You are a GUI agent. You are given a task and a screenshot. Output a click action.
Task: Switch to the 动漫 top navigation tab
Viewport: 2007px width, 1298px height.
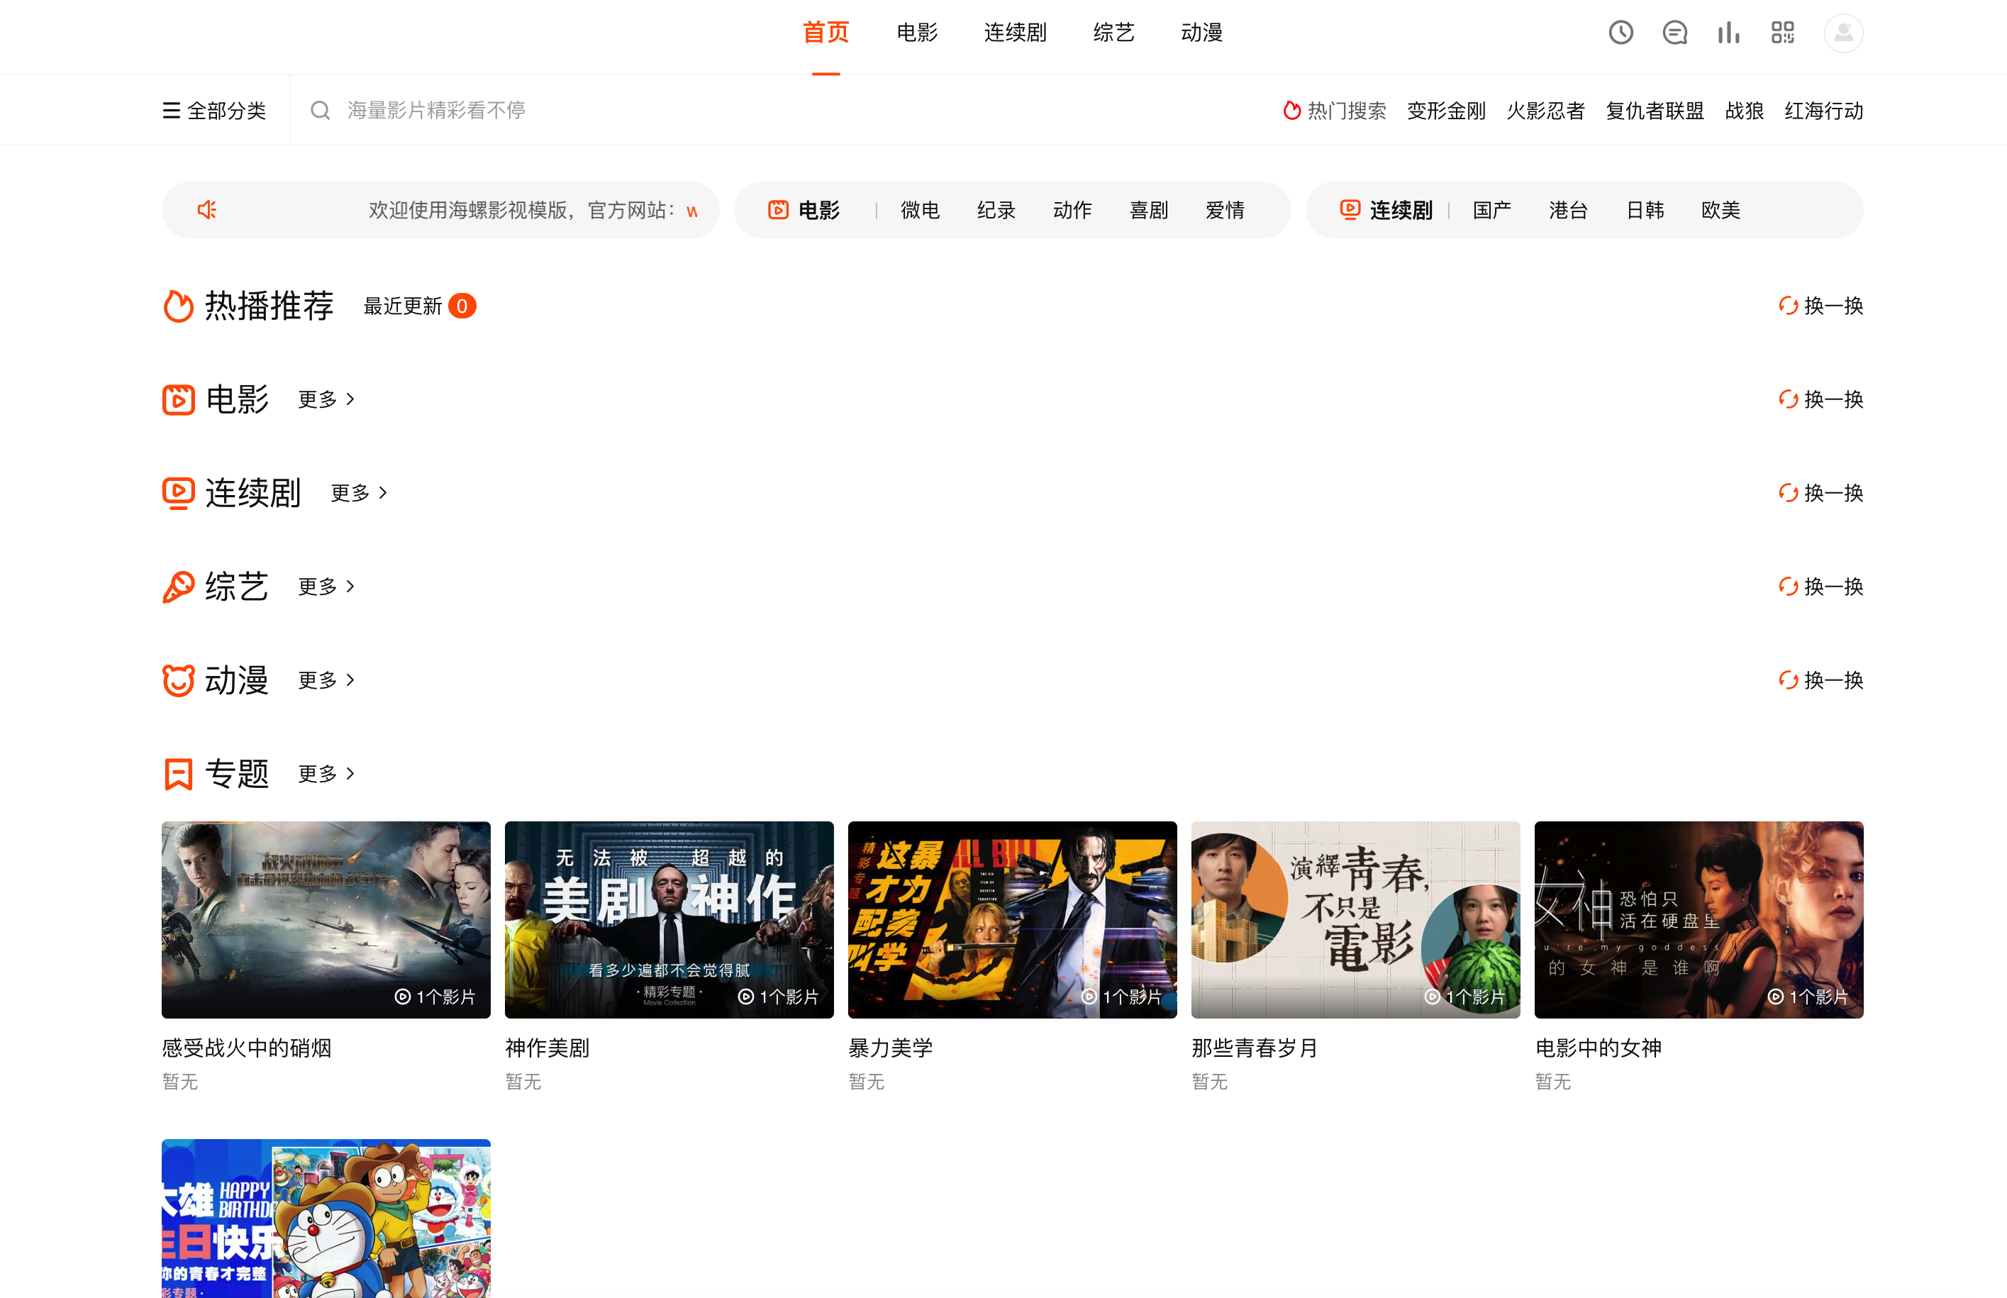(x=1201, y=33)
